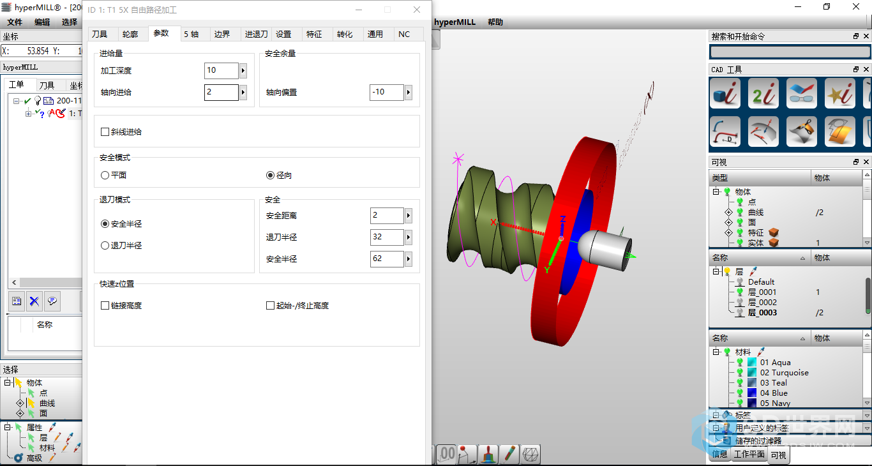Switch to the 轮廓 tab
Viewport: 872px width, 466px height.
click(x=130, y=34)
